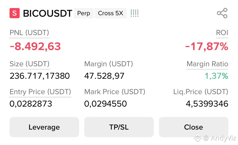Image resolution: width=238 pixels, height=145 pixels.
Task: Tap the 1,37% margin ratio value
Action: (216, 76)
